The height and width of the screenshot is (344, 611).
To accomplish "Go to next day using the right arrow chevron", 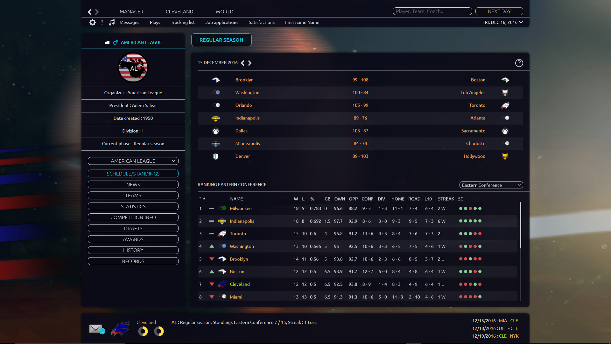I will [x=250, y=63].
